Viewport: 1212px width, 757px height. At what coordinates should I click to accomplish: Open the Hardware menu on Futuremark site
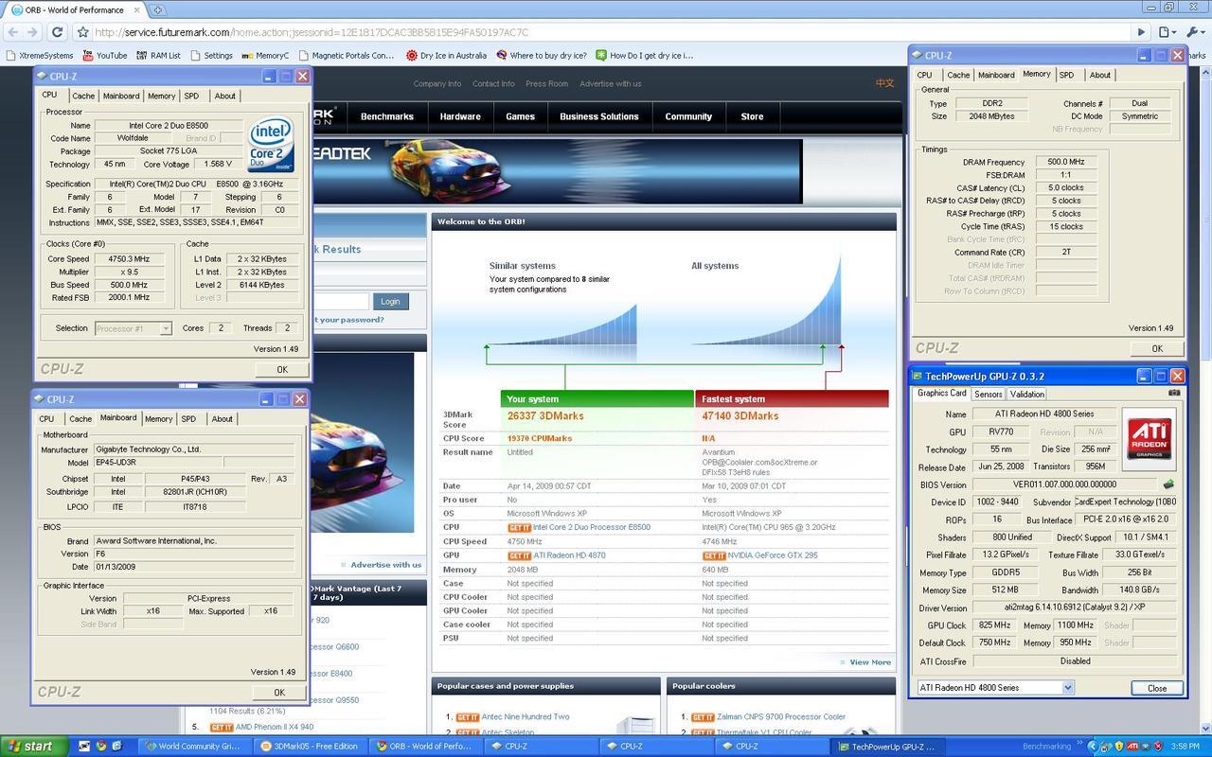(460, 116)
